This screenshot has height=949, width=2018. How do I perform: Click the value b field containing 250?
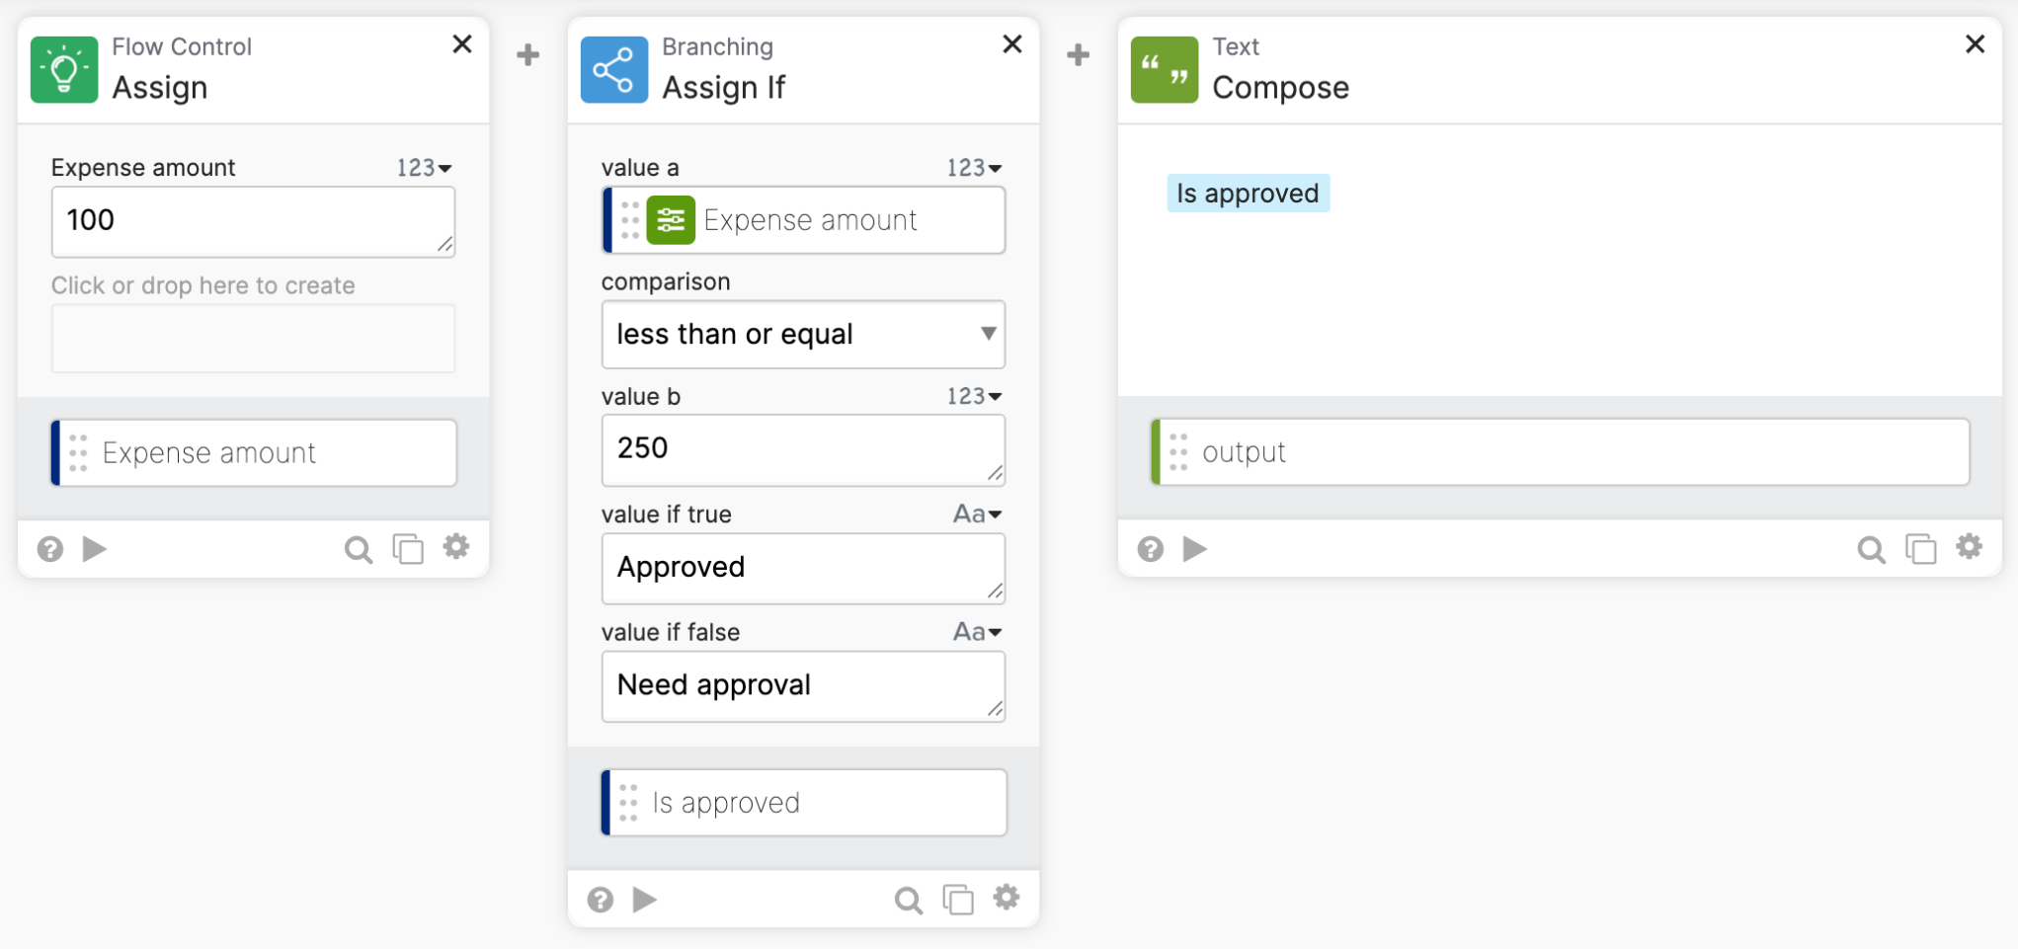coord(803,449)
